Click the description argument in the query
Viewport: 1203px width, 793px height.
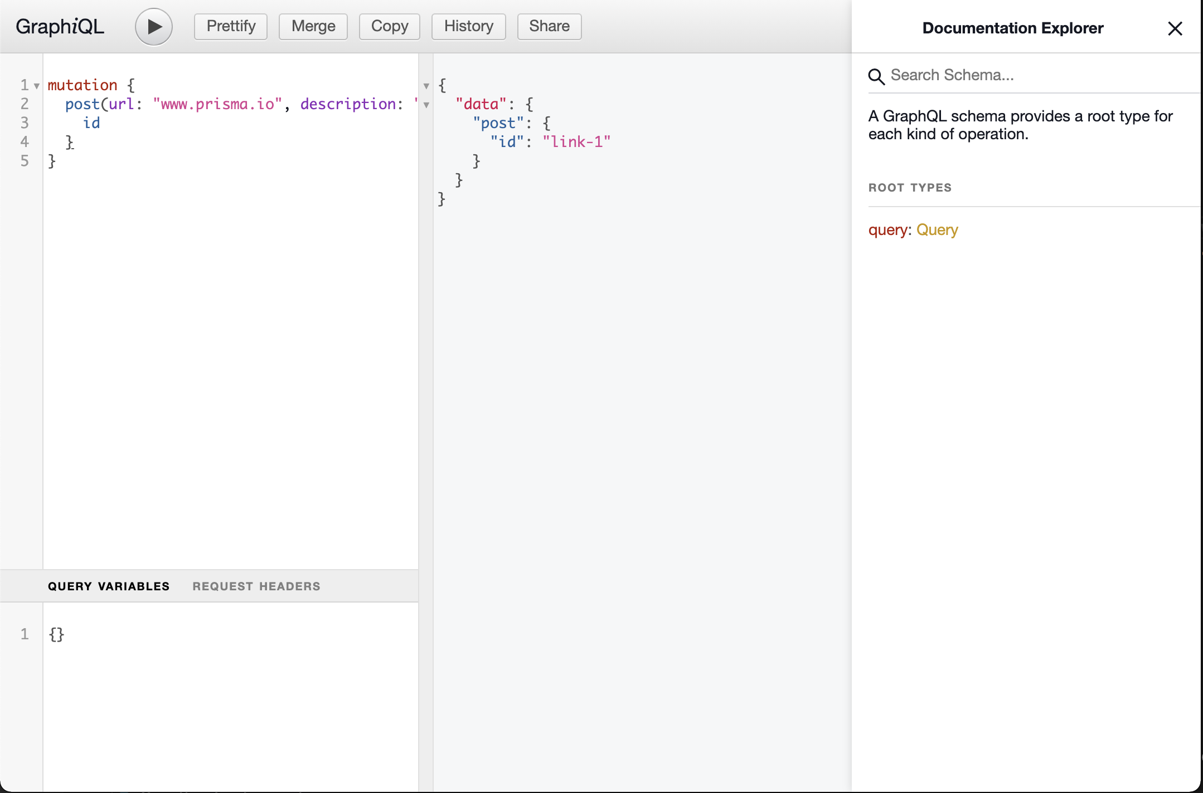coord(348,104)
